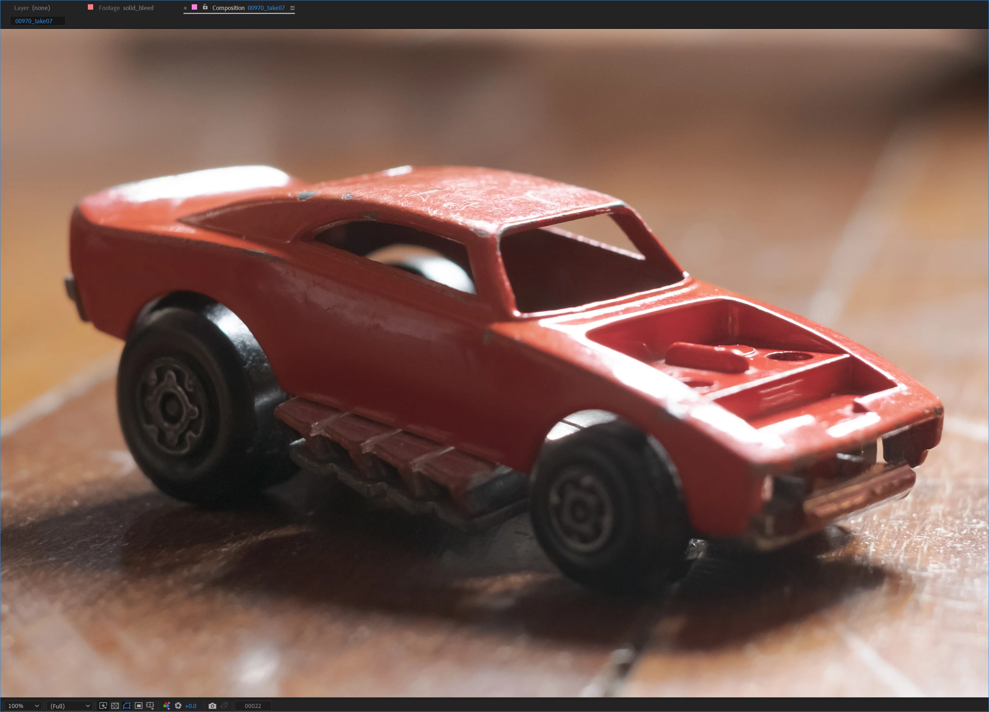Close the Composition 00970_take07 tab

185,8
